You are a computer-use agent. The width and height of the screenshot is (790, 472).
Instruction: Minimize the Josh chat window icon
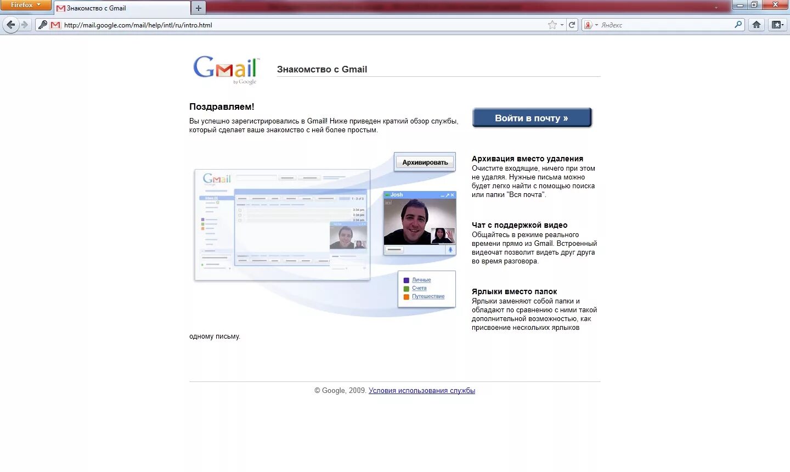coord(442,195)
